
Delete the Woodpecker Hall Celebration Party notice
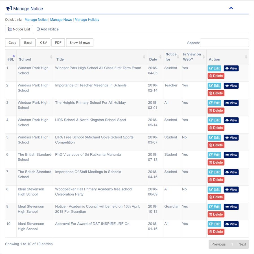216,197
